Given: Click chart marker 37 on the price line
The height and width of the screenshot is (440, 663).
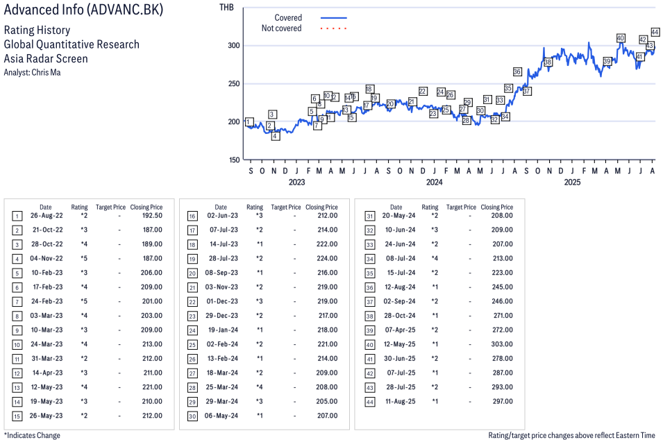Looking at the screenshot, I should click(526, 91).
